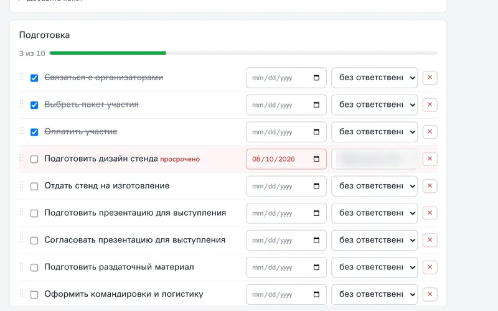Screen dimensions: 498x311
Task: Delete the task 'Связаться с организаторами'
Action: click(430, 78)
